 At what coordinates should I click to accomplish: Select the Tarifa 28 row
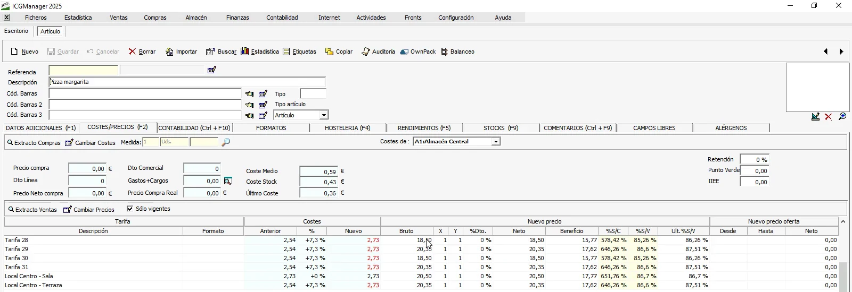pyautogui.click(x=421, y=240)
